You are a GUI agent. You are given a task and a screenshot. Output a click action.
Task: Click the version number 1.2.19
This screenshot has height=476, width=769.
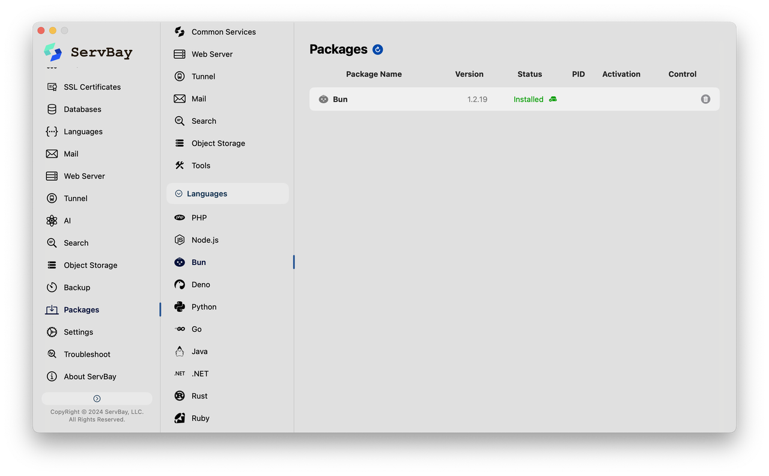point(477,99)
